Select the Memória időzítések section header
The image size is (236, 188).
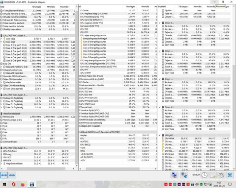click(37, 114)
